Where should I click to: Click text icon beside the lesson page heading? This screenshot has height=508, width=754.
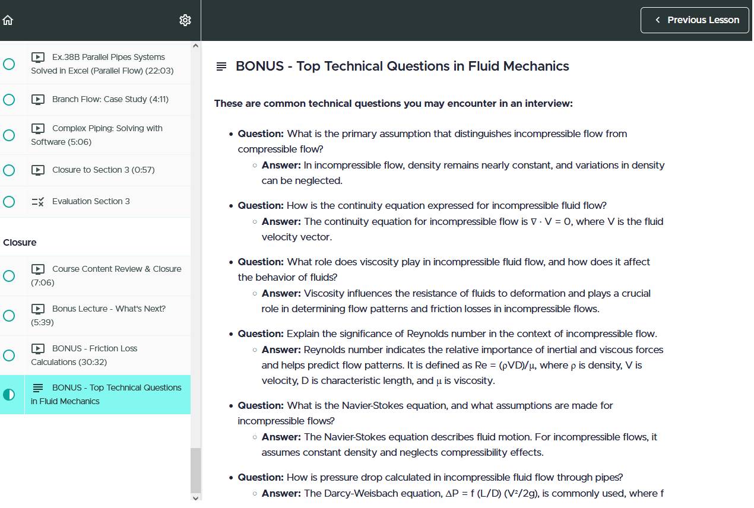[221, 66]
